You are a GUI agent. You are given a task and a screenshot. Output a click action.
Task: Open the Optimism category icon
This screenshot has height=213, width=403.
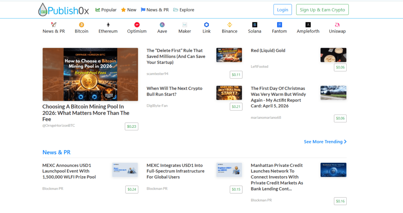point(137,25)
